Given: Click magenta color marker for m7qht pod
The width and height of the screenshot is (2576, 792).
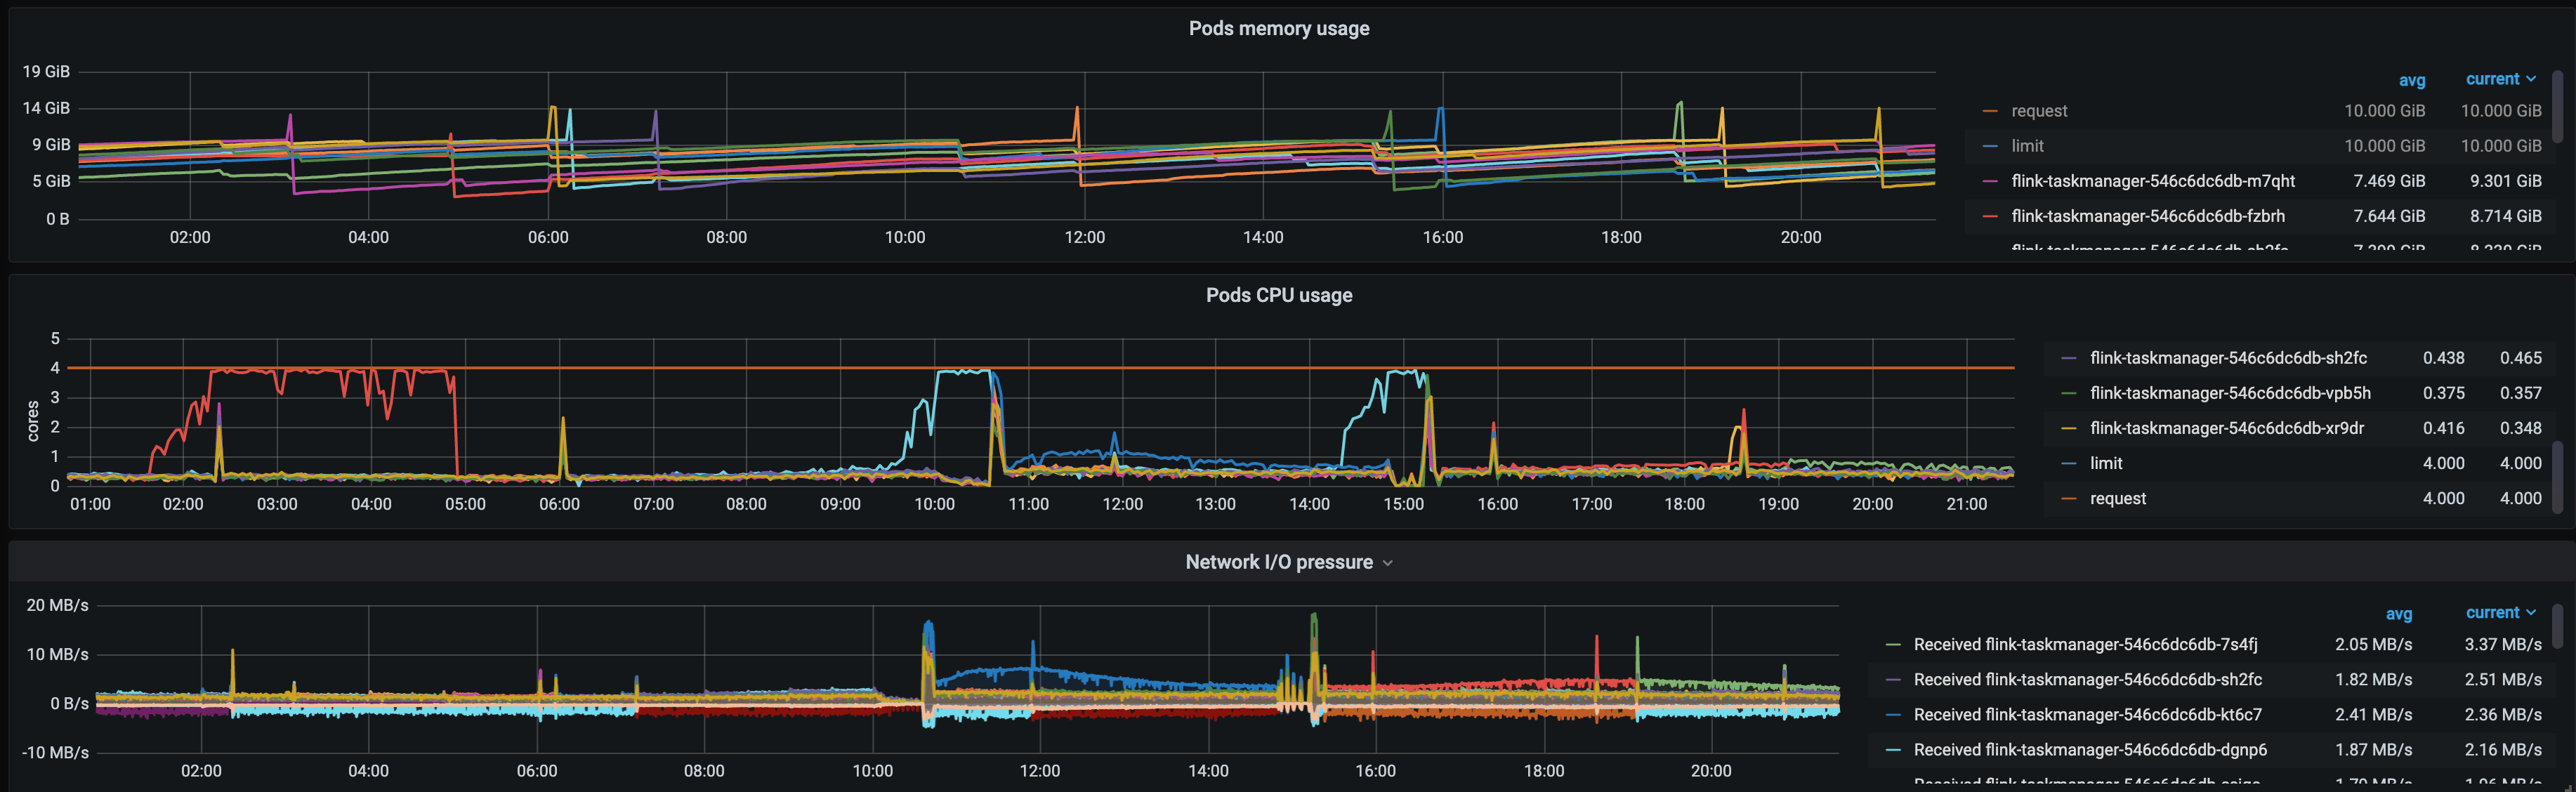Looking at the screenshot, I should [x=1990, y=181].
